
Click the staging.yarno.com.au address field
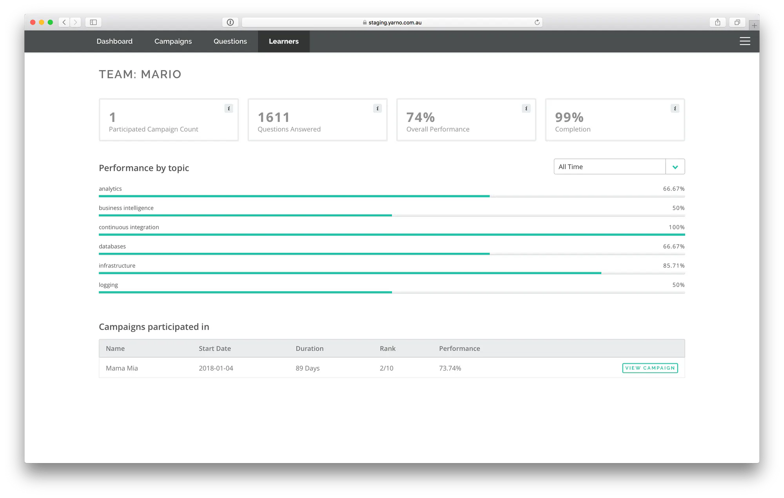tap(392, 22)
